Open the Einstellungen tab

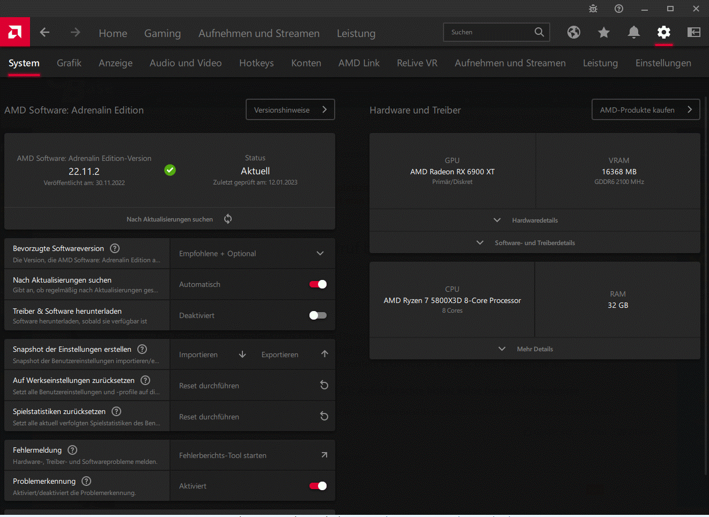point(663,63)
